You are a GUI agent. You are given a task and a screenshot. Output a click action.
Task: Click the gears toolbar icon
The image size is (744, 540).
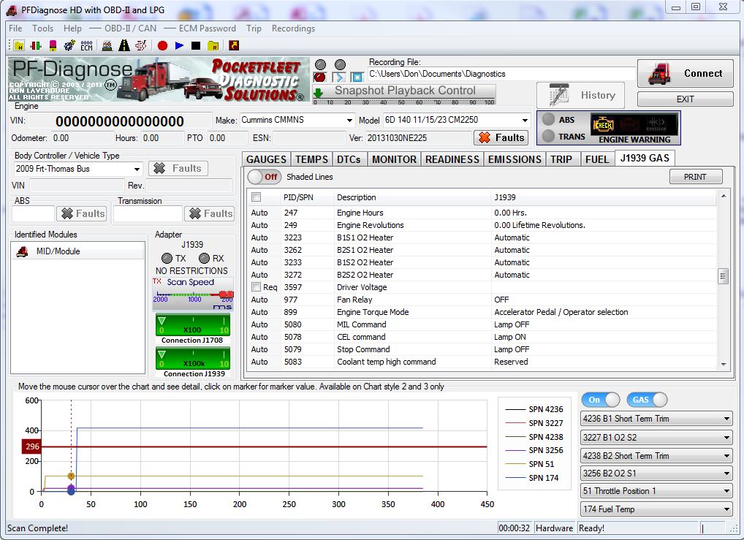(x=69, y=45)
